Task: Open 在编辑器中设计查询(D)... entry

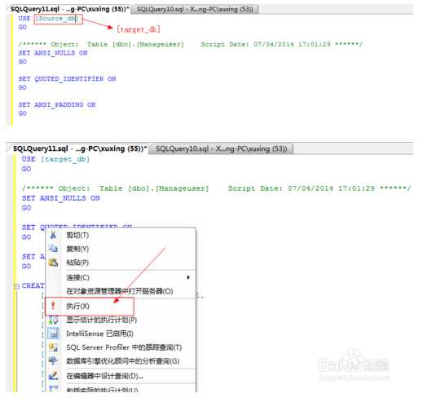Action: click(x=121, y=376)
